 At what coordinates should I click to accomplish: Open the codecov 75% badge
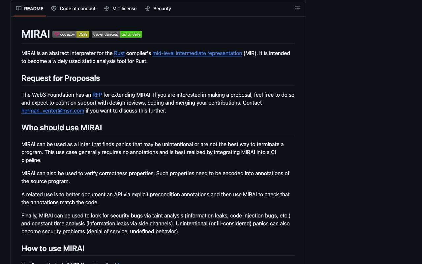coord(71,34)
